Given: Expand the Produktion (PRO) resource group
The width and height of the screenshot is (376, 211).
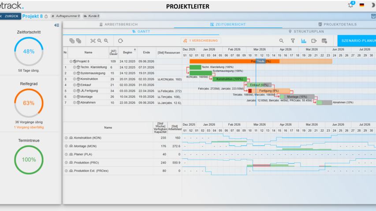Looking at the screenshot, I should pos(66,163).
